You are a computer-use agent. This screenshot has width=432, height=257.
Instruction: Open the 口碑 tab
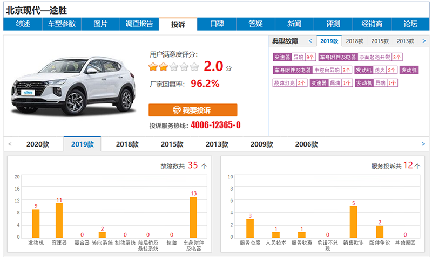coord(217,24)
